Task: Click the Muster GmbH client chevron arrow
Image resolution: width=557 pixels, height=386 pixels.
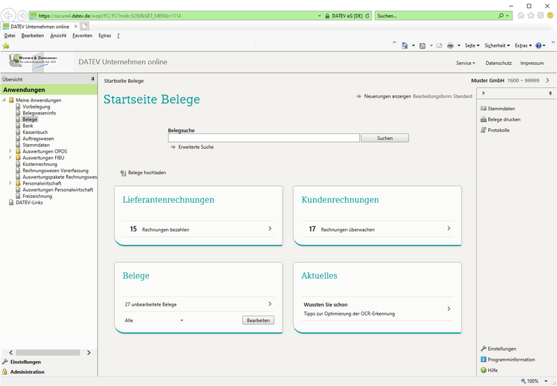Action: coord(547,80)
